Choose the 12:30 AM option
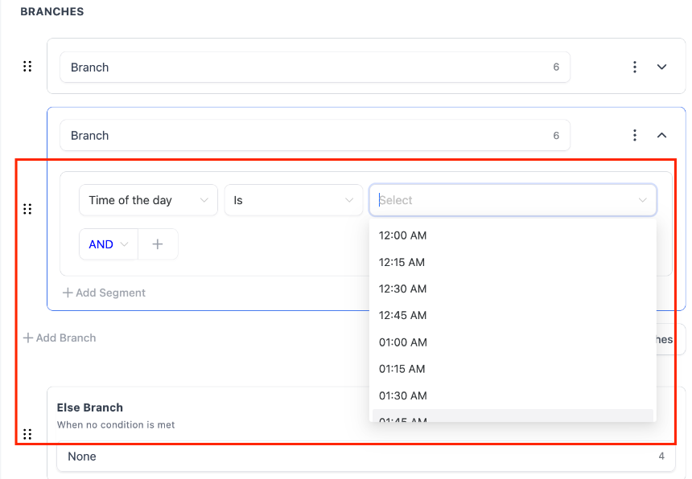The width and height of the screenshot is (692, 479). (x=402, y=289)
